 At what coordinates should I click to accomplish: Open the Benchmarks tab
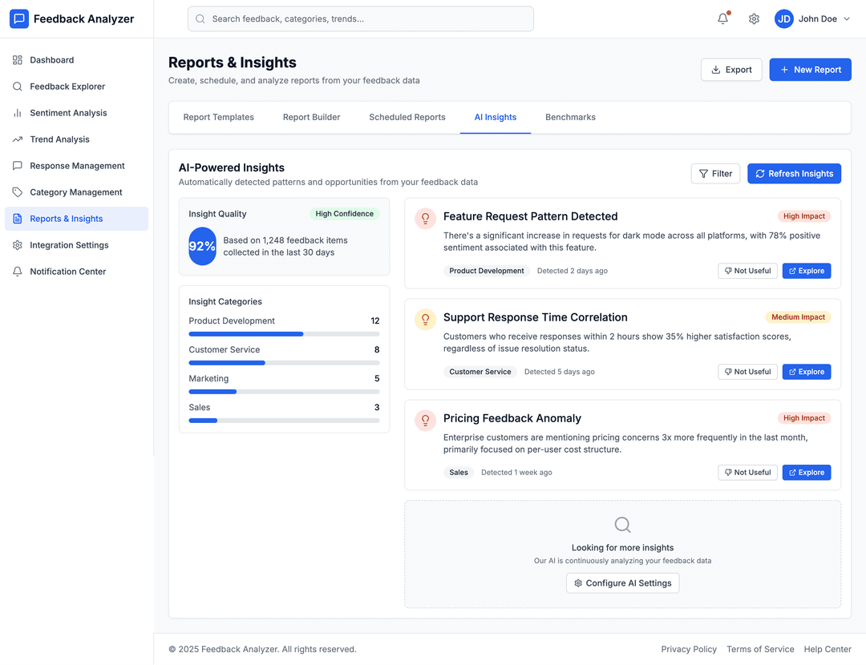pyautogui.click(x=570, y=117)
